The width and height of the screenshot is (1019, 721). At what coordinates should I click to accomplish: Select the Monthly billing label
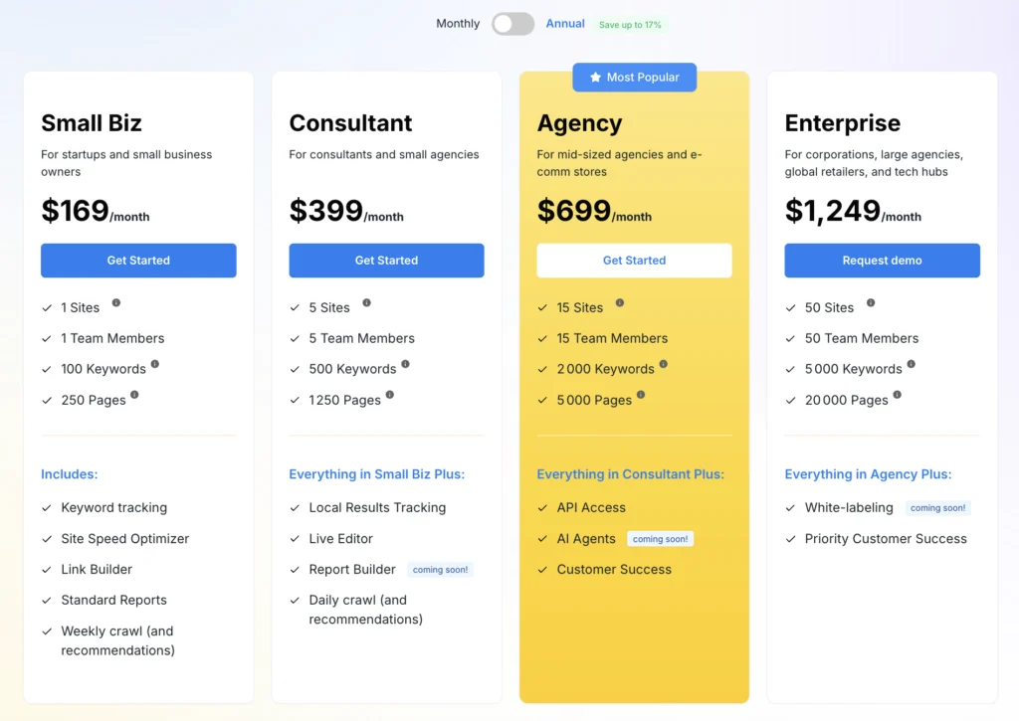point(458,24)
